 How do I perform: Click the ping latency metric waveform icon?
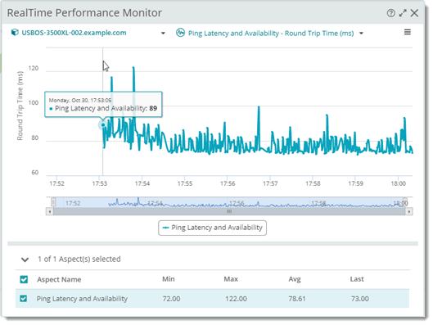[x=180, y=33]
